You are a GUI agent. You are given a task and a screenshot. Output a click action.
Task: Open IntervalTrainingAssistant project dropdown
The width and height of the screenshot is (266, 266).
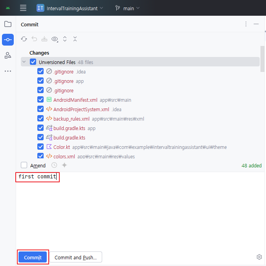tap(70, 8)
